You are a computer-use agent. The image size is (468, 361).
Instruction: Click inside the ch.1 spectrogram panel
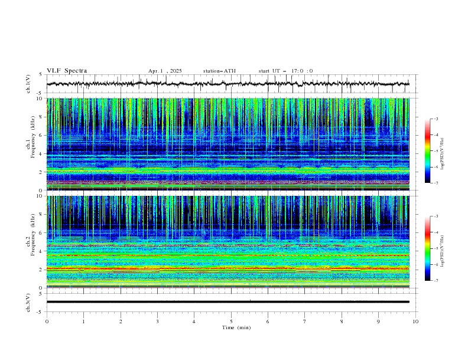point(227,144)
